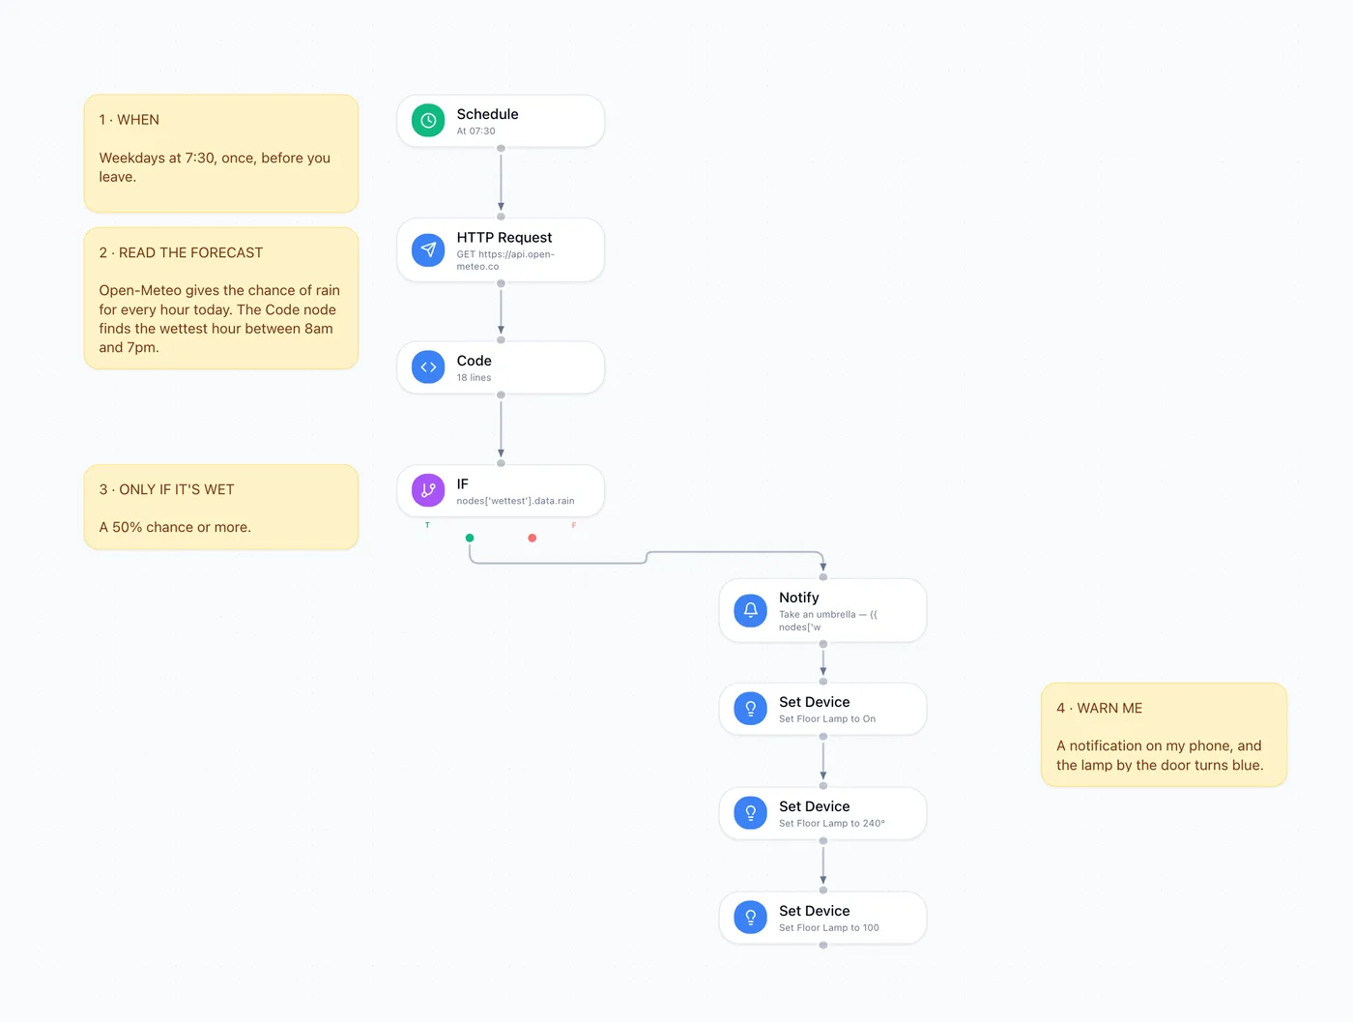Click the HTTP Request paper-plane icon
Viewport: 1353px width, 1022px height.
428,249
